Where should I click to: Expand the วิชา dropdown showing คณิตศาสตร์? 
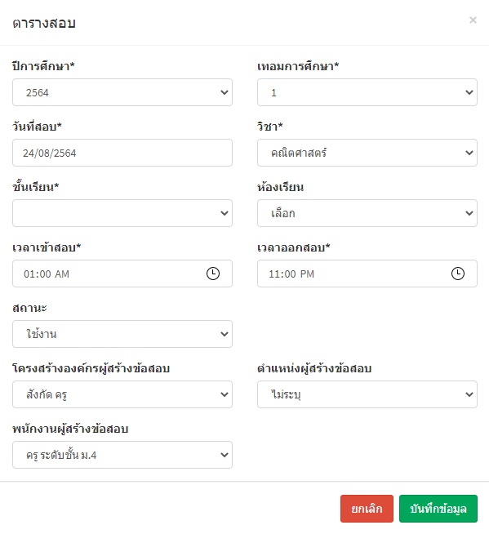(x=367, y=153)
